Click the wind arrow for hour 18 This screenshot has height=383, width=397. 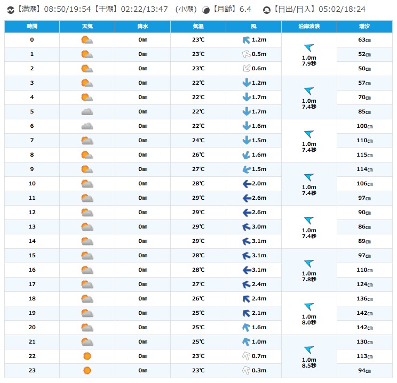247,298
